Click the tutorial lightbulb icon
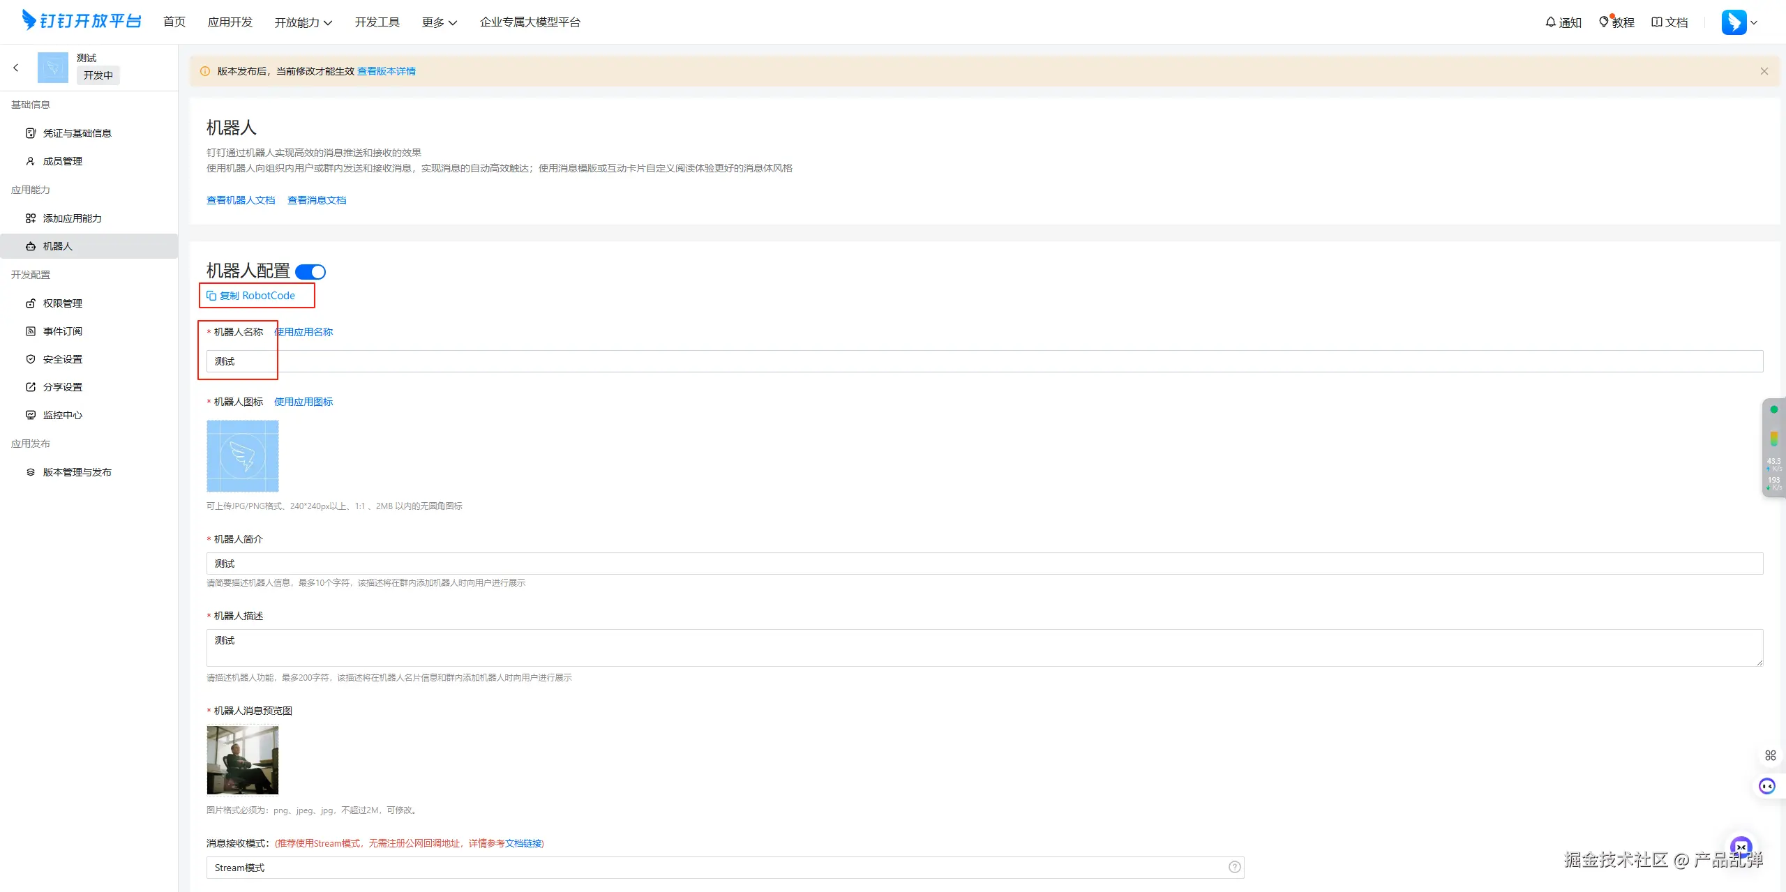1786x892 pixels. [1604, 22]
